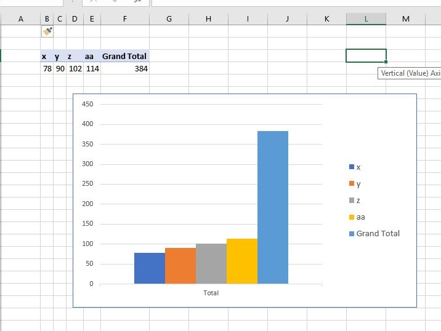
Task: Click the 'Grand Total' legend entry
Action: coord(374,234)
